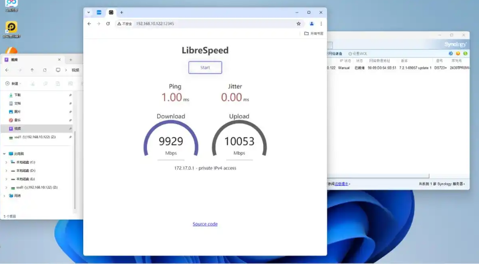Select 视频 in Explorer quick access
Image resolution: width=479 pixels, height=264 pixels.
tap(36, 129)
